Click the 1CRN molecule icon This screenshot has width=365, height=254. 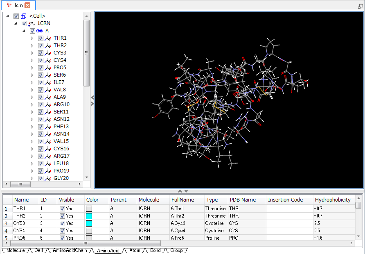pyautogui.click(x=32, y=23)
